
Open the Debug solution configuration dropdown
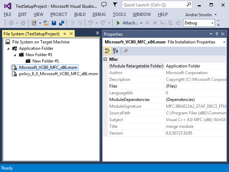tap(199, 23)
